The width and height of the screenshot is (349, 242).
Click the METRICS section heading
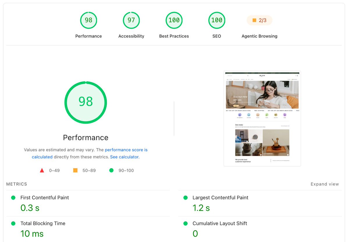pos(17,184)
